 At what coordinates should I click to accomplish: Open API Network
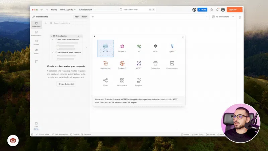pos(86,10)
